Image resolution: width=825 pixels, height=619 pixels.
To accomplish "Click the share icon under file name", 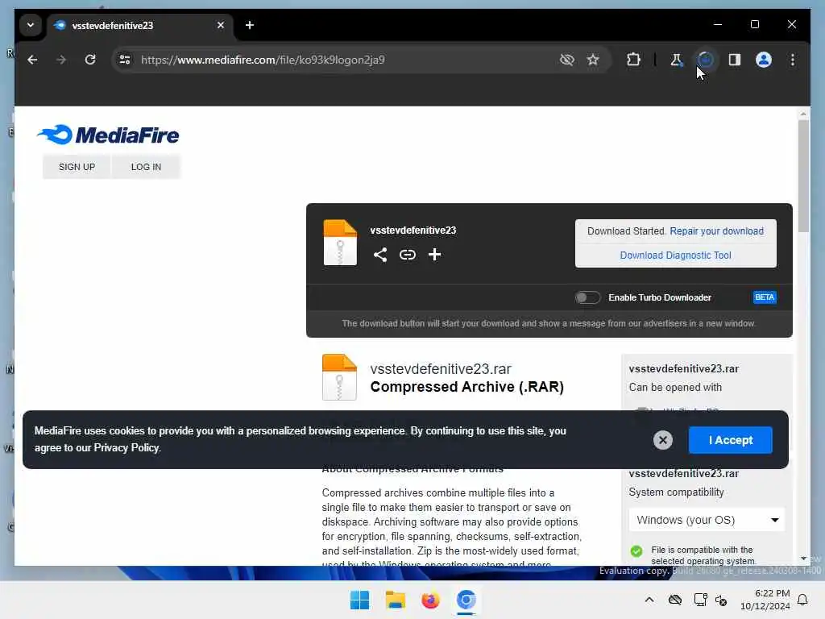I will (380, 255).
